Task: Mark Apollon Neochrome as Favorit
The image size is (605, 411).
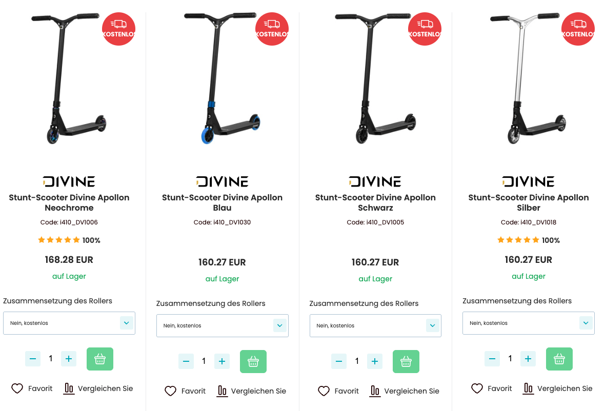Action: [x=32, y=388]
